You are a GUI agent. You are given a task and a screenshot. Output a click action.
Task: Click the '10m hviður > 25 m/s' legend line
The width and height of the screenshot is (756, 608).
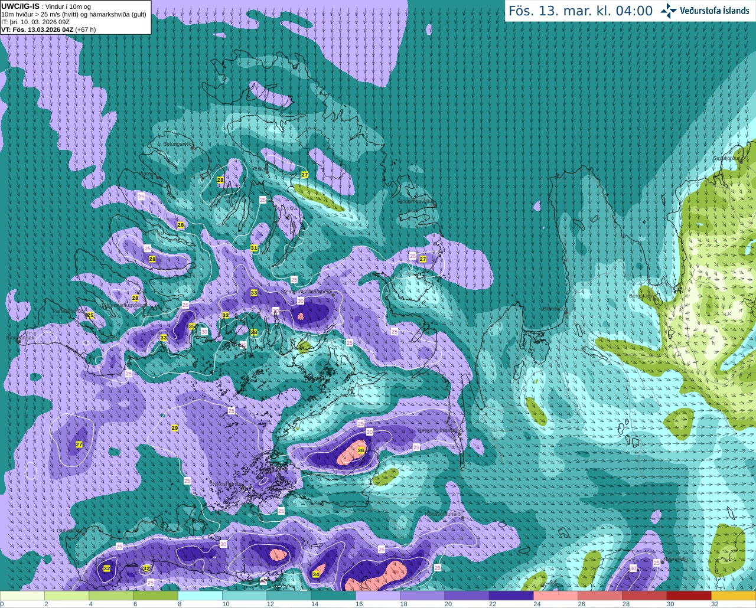coord(74,14)
